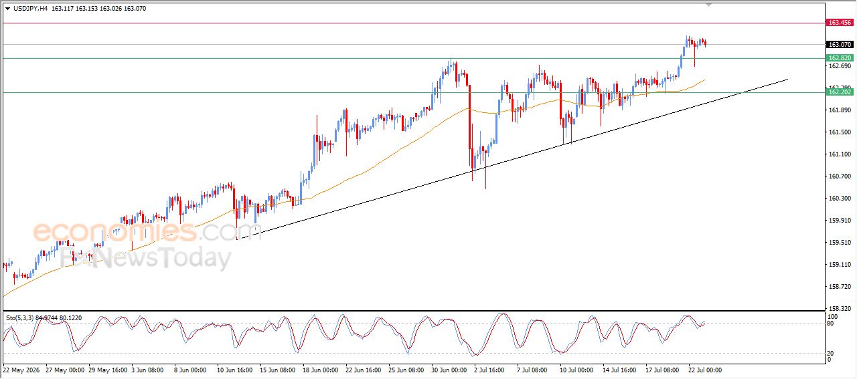The width and height of the screenshot is (857, 379).
Task: Click the 160.300 price axis label
Action: [840, 199]
